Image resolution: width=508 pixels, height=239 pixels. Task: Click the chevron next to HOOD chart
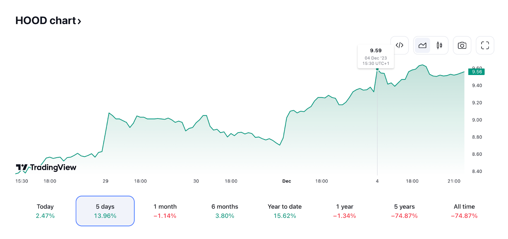pos(79,21)
